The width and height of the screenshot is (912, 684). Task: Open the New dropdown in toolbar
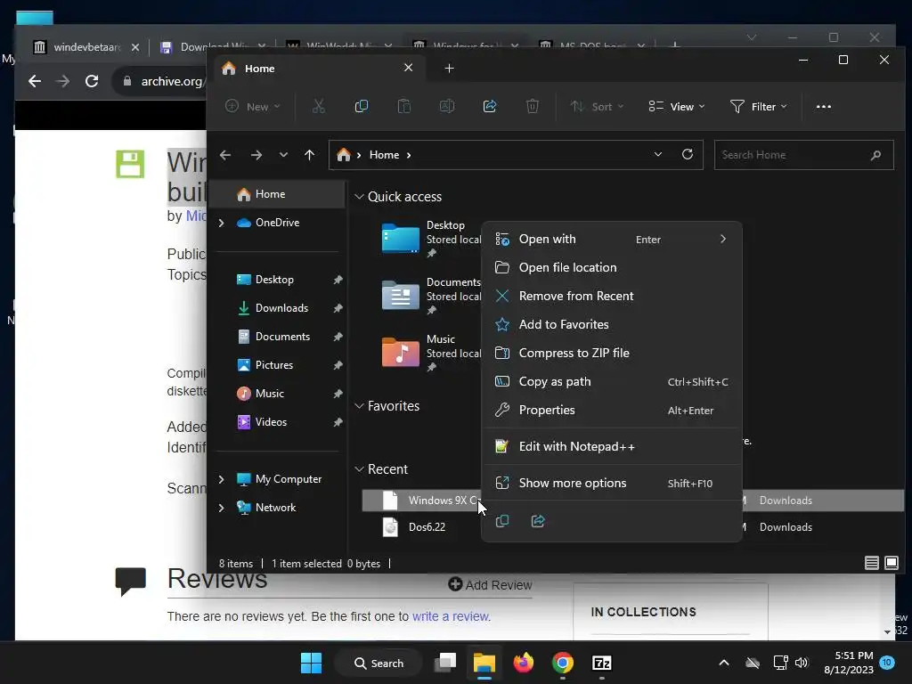coord(253,107)
